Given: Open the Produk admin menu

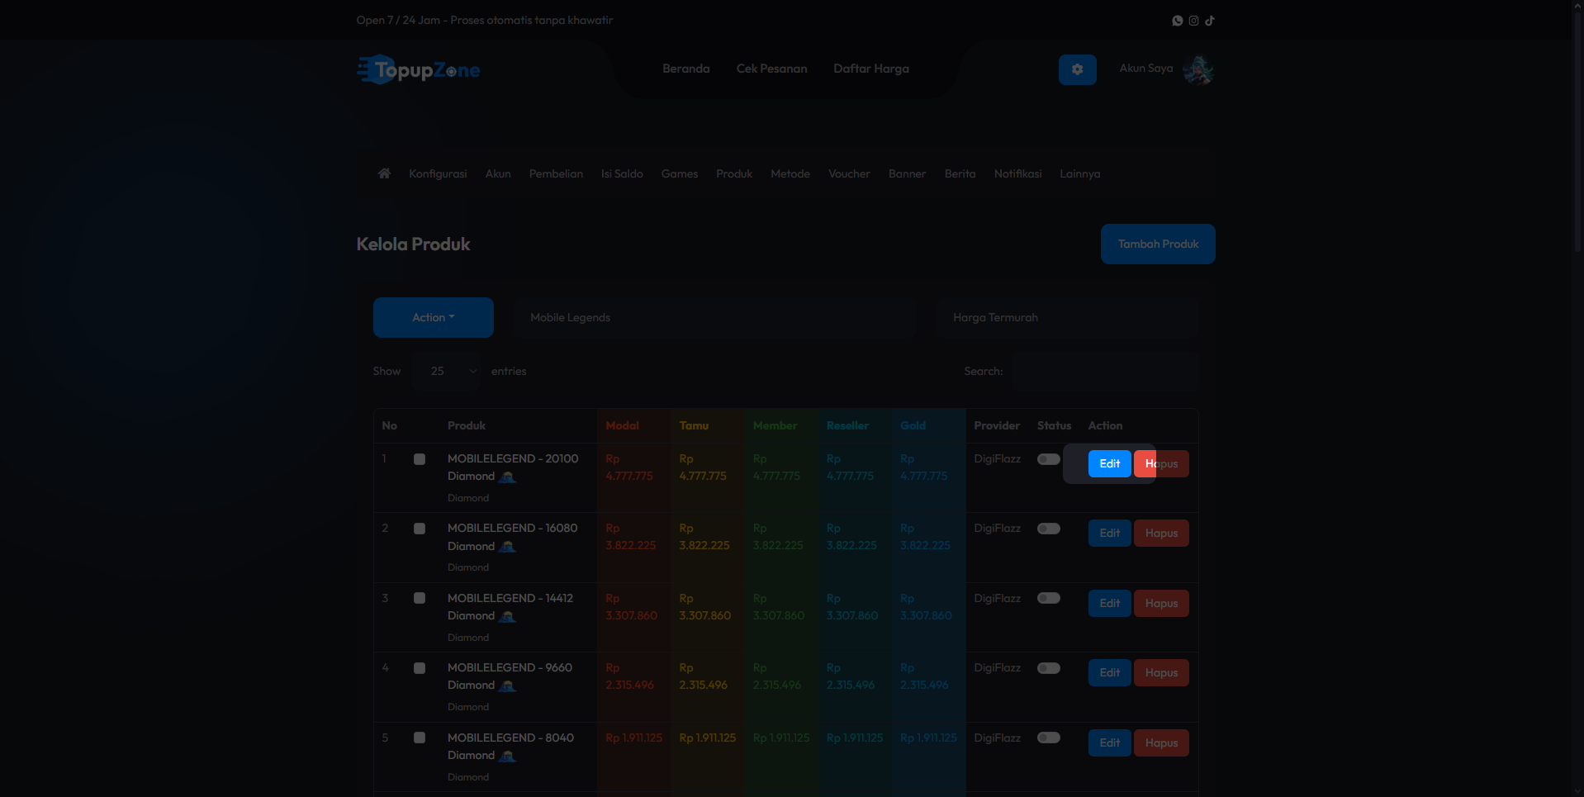Looking at the screenshot, I should click(734, 173).
